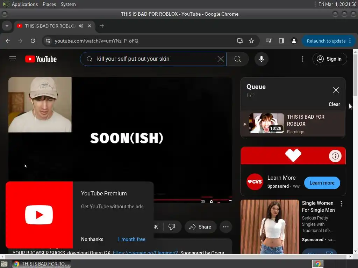This screenshot has width=358, height=268.
Task: Sign in to YouTube
Action: pos(330,59)
